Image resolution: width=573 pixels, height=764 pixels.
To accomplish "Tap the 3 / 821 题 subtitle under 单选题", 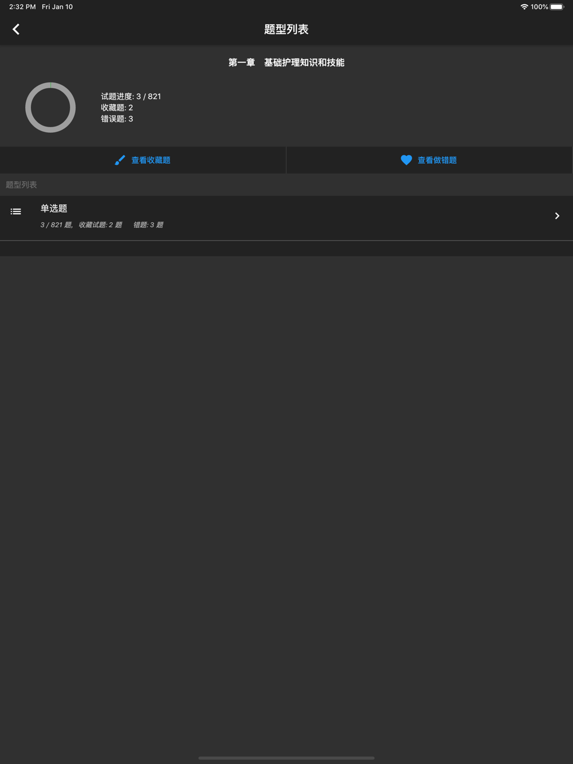I will (x=57, y=225).
